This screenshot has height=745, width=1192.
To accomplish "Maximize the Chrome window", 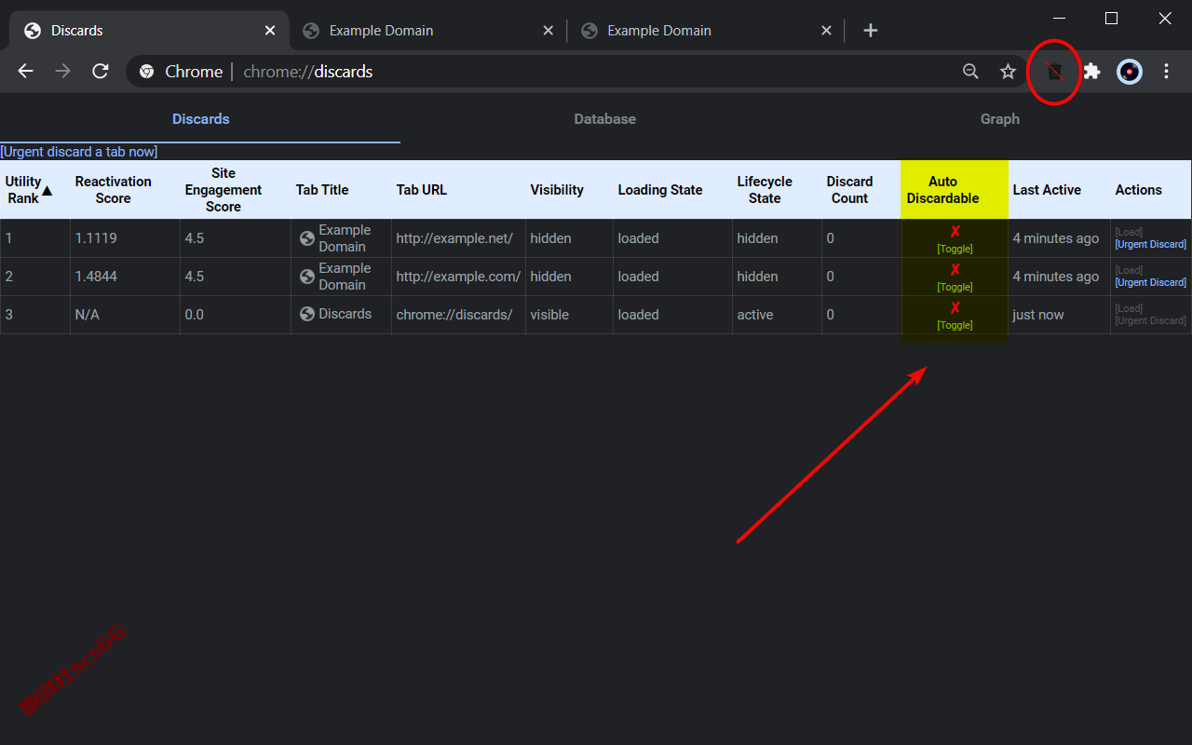I will [1111, 18].
